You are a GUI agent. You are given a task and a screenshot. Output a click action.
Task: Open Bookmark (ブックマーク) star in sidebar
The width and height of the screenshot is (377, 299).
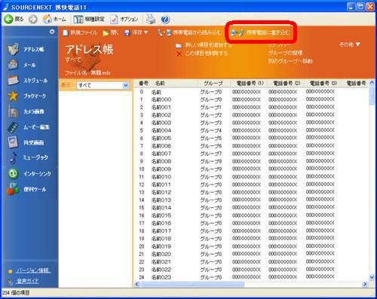[x=27, y=96]
